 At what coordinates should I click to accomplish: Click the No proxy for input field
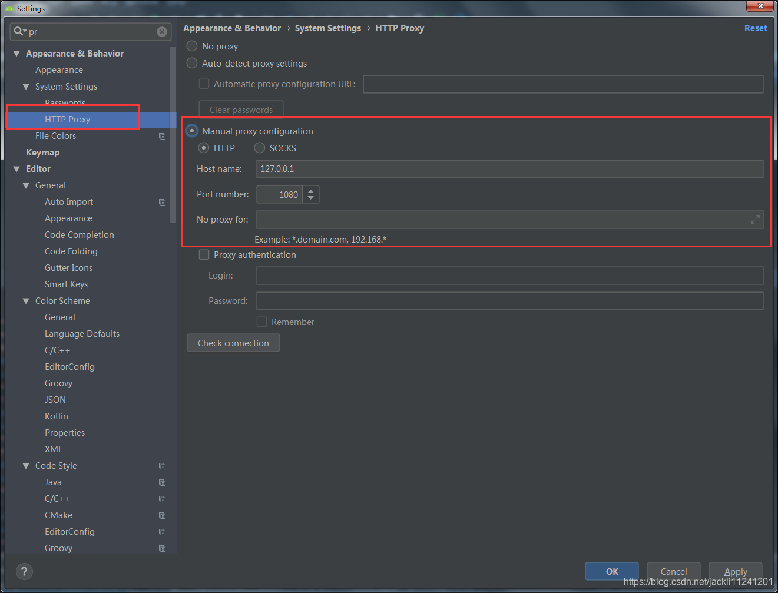coord(510,220)
